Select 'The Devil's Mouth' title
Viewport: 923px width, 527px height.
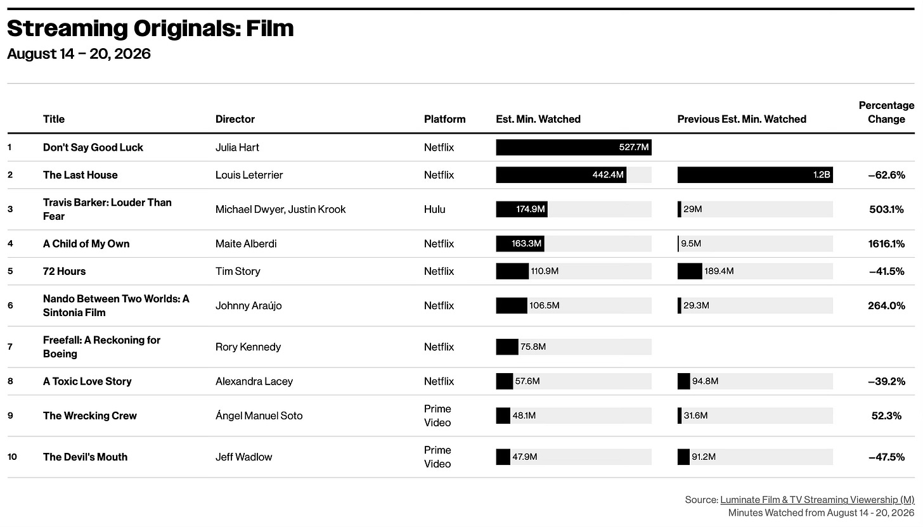pos(85,457)
